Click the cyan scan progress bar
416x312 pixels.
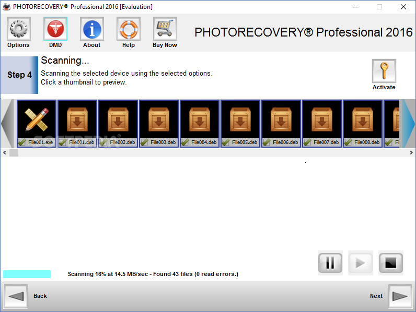pyautogui.click(x=27, y=274)
